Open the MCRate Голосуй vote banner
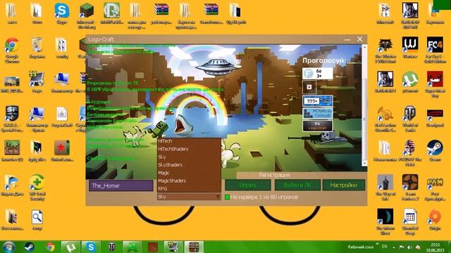 (x=318, y=113)
